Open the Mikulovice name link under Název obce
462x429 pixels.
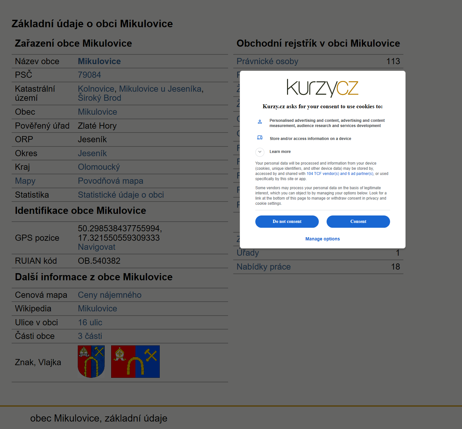[99, 61]
